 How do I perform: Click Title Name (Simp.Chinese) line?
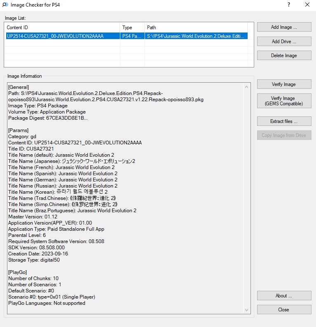click(x=63, y=204)
